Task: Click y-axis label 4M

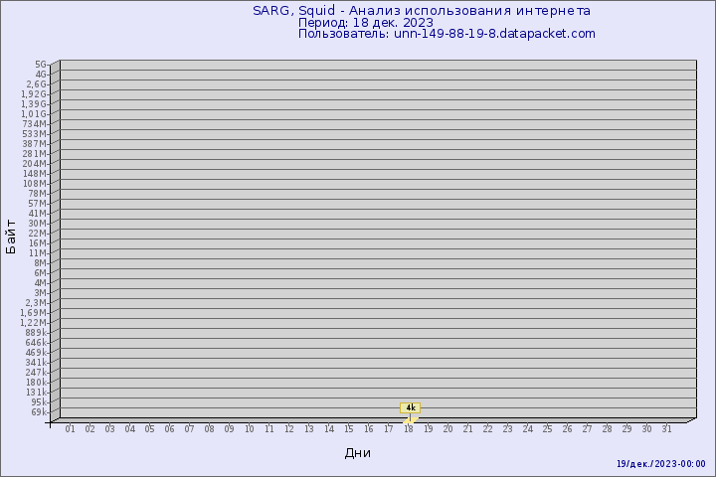Action: [40, 283]
